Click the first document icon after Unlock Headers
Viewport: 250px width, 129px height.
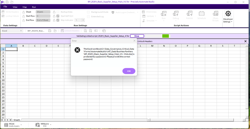(x=85, y=31)
